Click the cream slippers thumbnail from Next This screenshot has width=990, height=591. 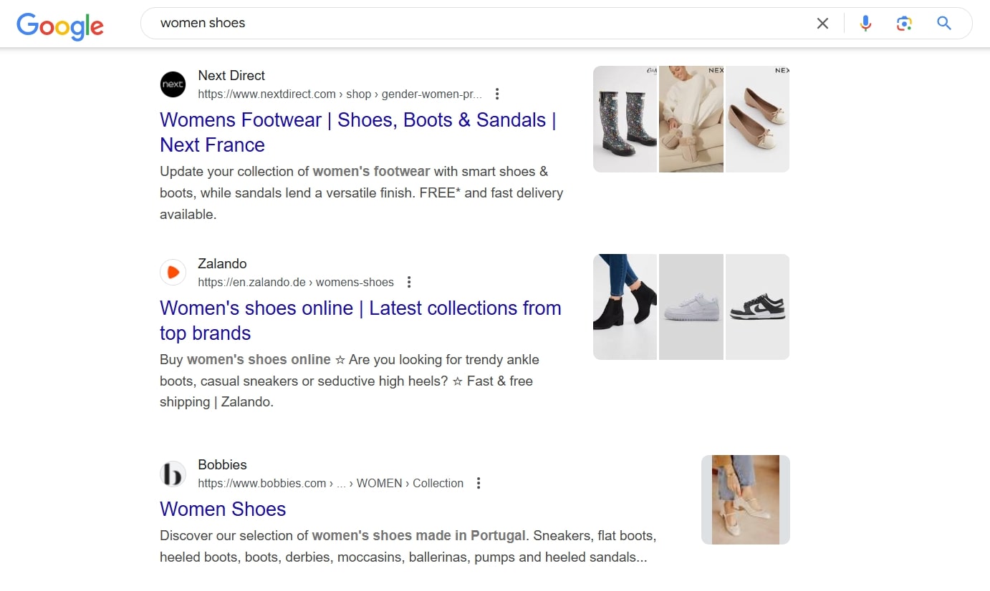coord(691,119)
